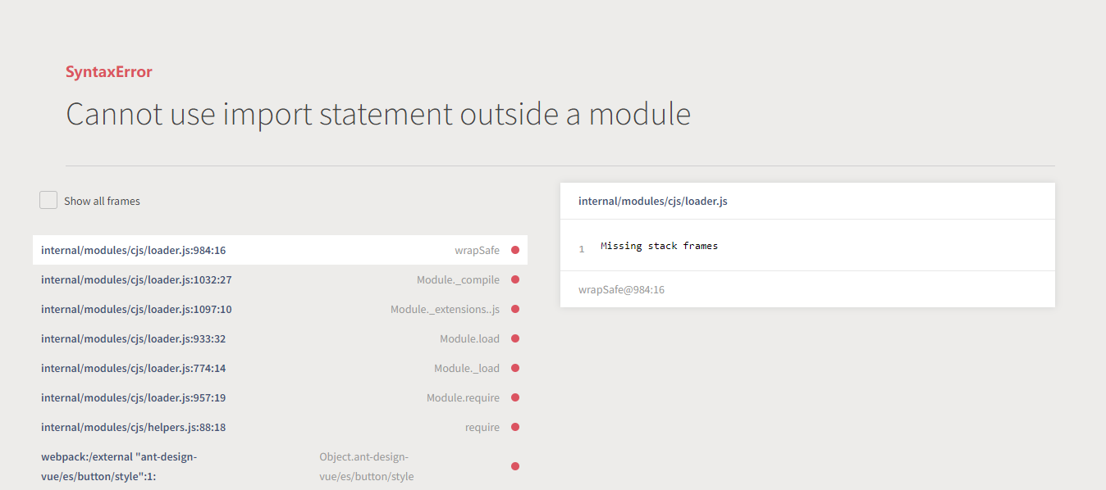Open the helpers.js:88:18 require frame
The width and height of the screenshot is (1106, 490).
coord(133,427)
